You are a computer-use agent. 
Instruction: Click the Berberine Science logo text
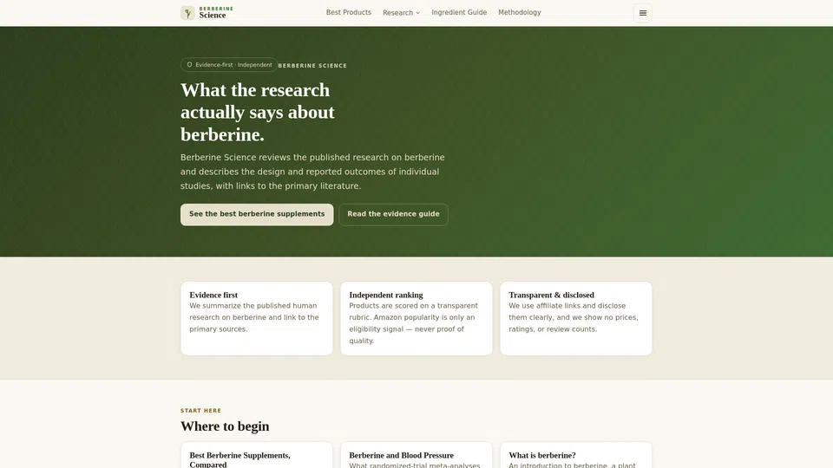tap(216, 13)
